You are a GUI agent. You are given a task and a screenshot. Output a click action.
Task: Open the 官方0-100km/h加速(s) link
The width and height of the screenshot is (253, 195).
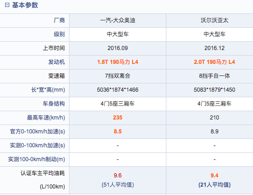click(x=38, y=132)
